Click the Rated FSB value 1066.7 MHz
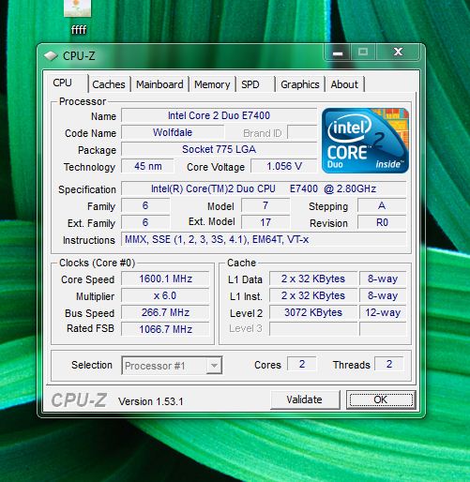This screenshot has height=482, width=470. click(165, 329)
